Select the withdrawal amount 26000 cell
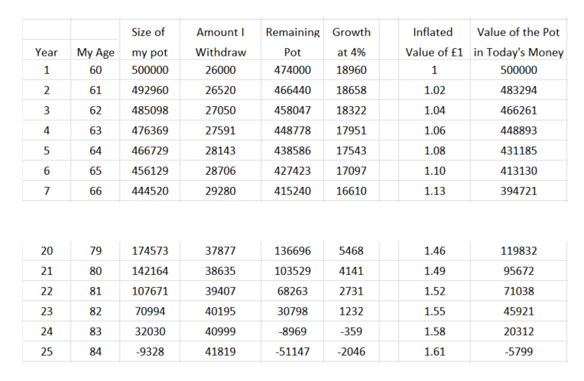This screenshot has width=584, height=381. [x=219, y=70]
